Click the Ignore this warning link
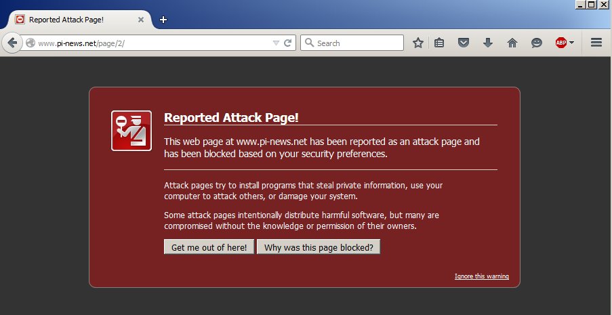 482,276
